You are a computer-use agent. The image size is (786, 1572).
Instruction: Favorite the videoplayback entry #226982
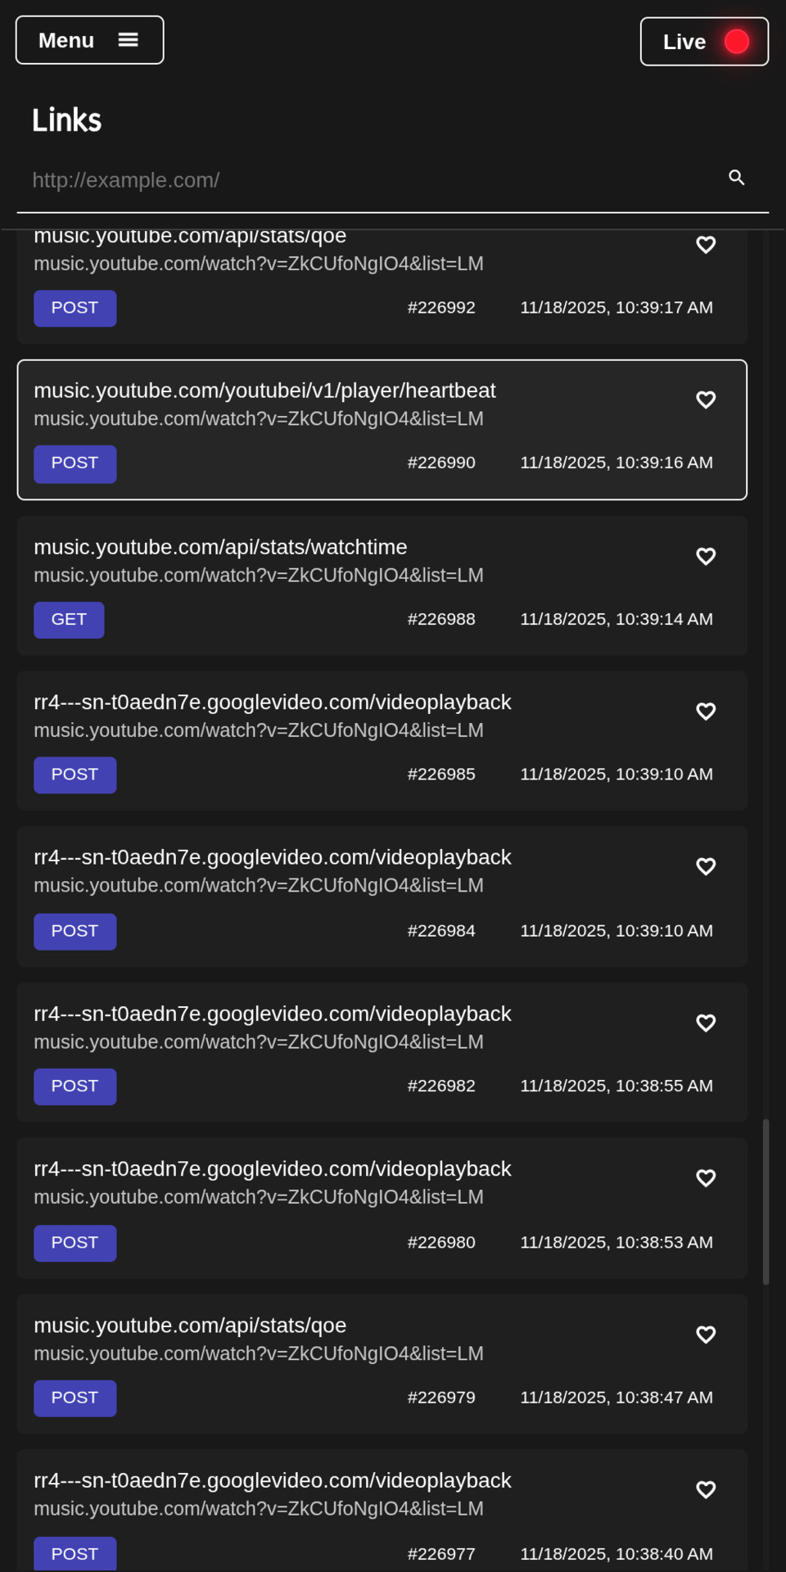(705, 1023)
